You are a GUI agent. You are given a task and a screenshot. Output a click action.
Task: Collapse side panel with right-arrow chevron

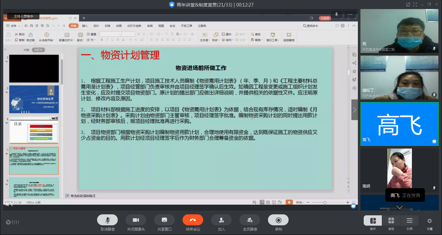[355, 110]
